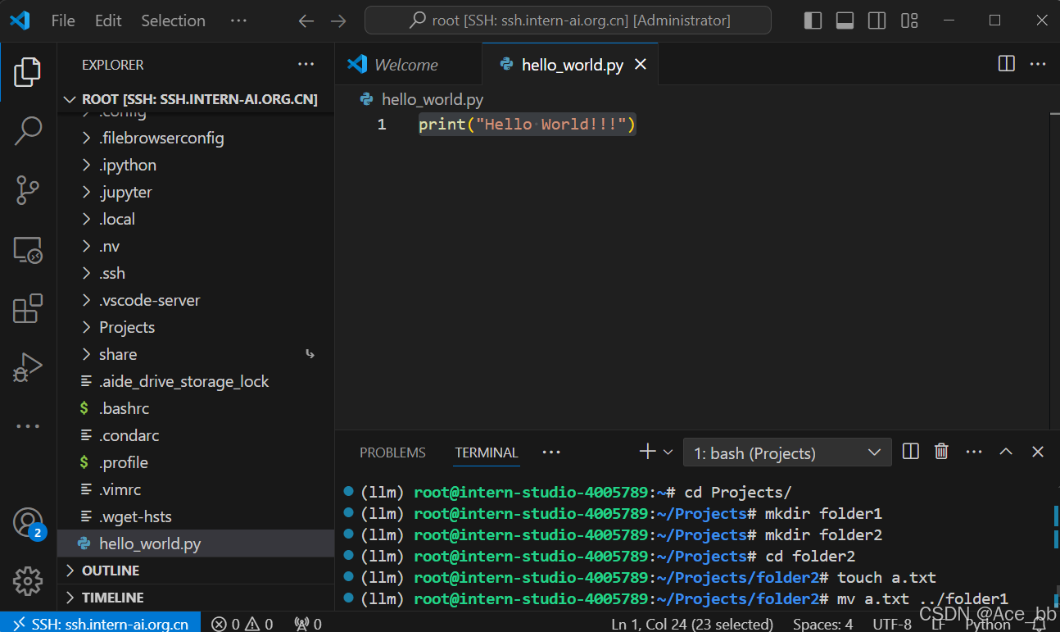
Task: Open the Extensions view
Action: point(28,309)
